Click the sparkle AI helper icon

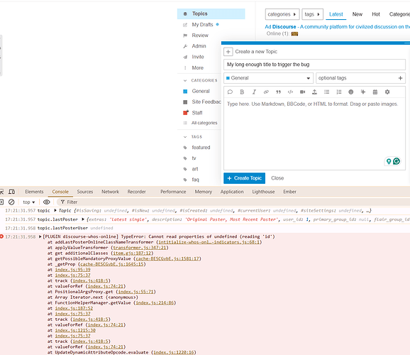(x=363, y=92)
